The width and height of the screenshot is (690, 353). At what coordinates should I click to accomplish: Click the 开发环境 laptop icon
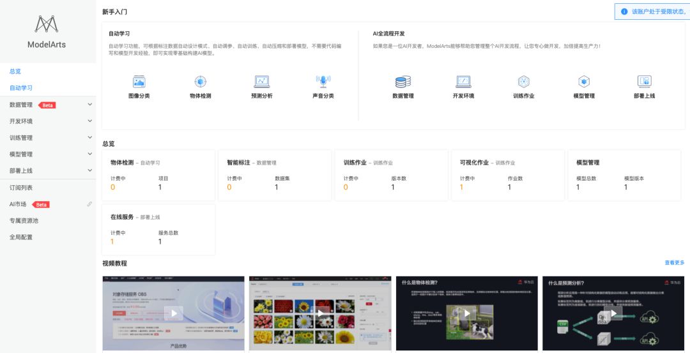pos(463,82)
